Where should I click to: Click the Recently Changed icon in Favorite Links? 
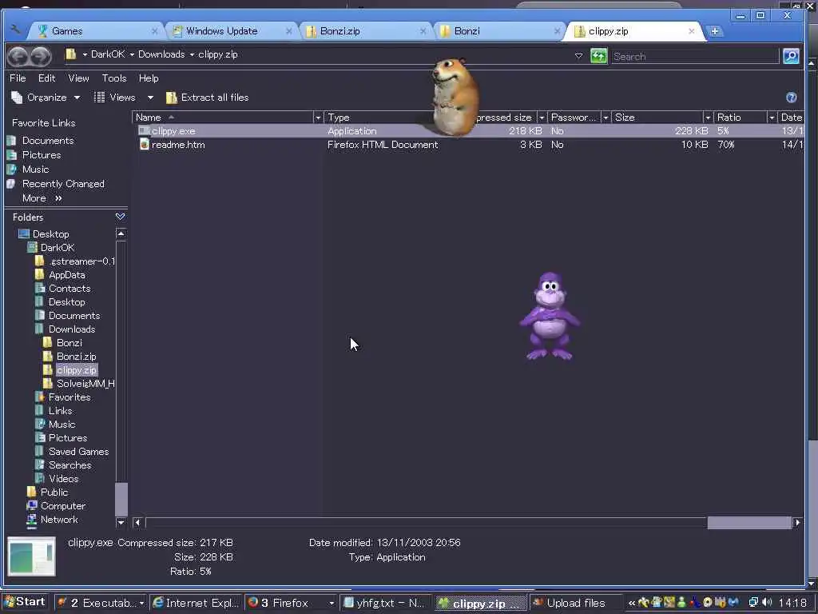pos(11,184)
